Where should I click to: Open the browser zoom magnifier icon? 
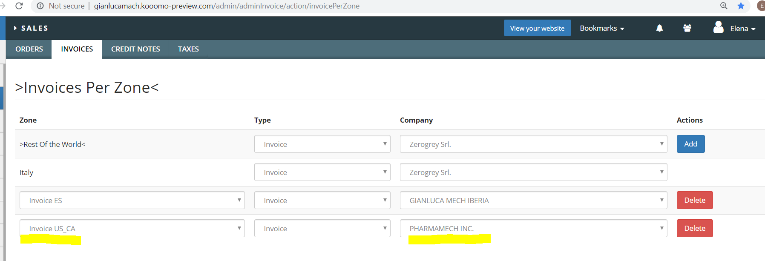[x=724, y=6]
